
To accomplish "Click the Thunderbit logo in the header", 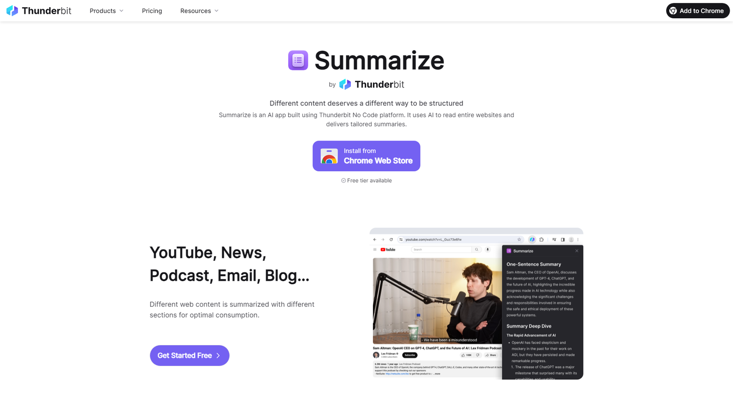I will point(12,11).
